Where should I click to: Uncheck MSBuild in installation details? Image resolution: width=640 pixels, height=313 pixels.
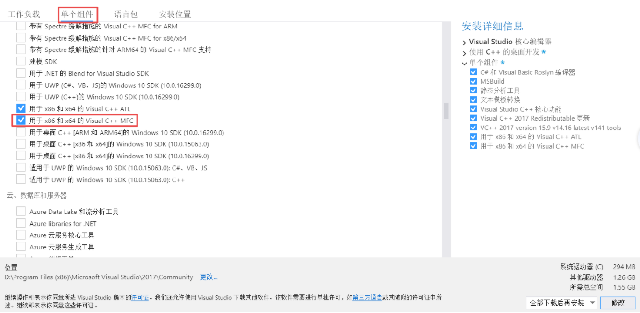click(x=474, y=81)
